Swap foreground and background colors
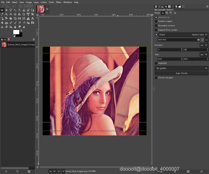The image size is (209, 174). click(21, 31)
